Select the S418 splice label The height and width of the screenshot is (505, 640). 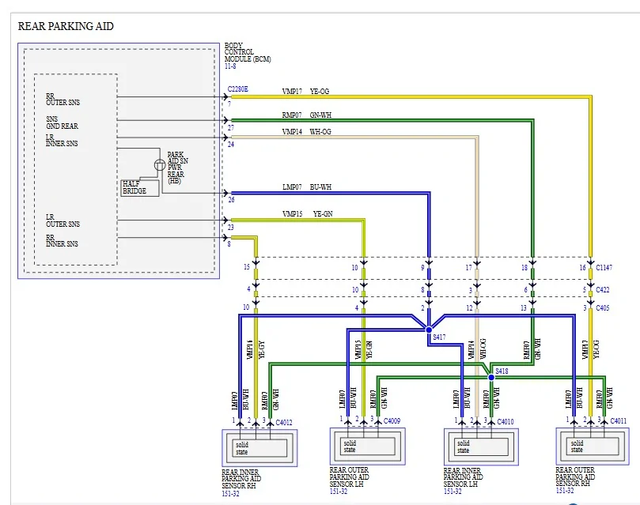click(502, 371)
